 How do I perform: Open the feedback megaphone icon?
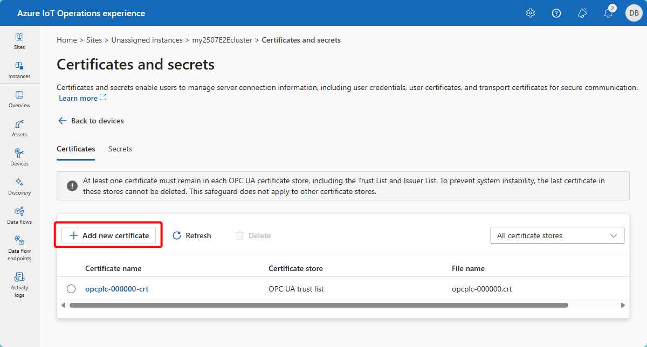[582, 13]
